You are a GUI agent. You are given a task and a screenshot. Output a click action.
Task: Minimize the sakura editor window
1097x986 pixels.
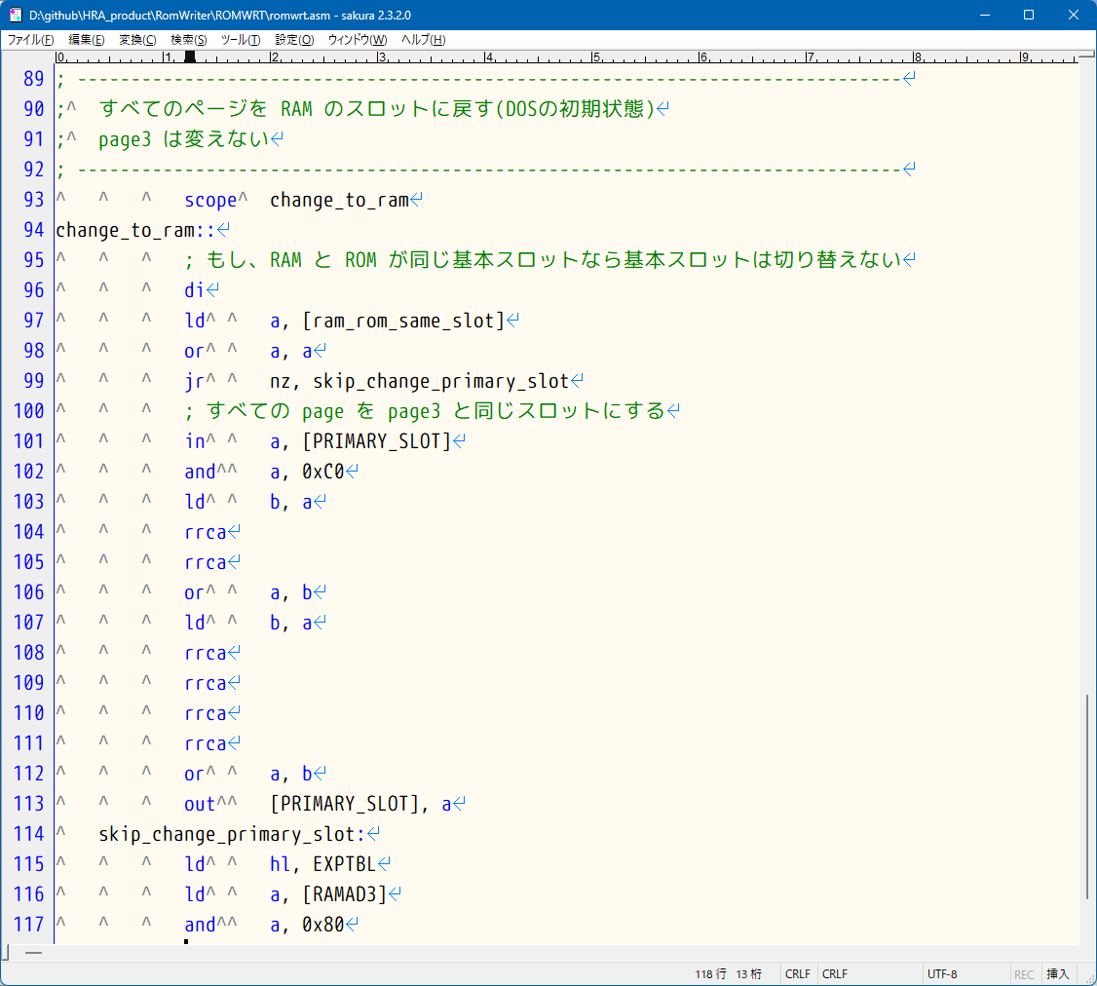pyautogui.click(x=983, y=15)
